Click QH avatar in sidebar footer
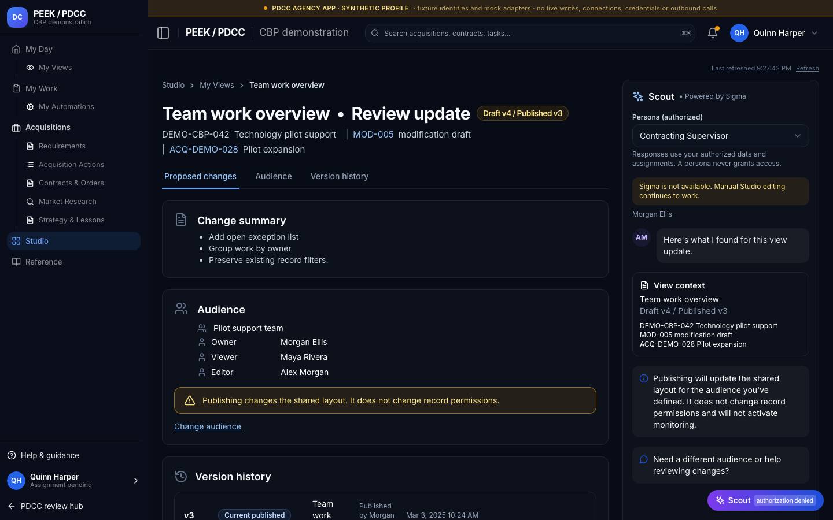833x520 pixels. (16, 481)
